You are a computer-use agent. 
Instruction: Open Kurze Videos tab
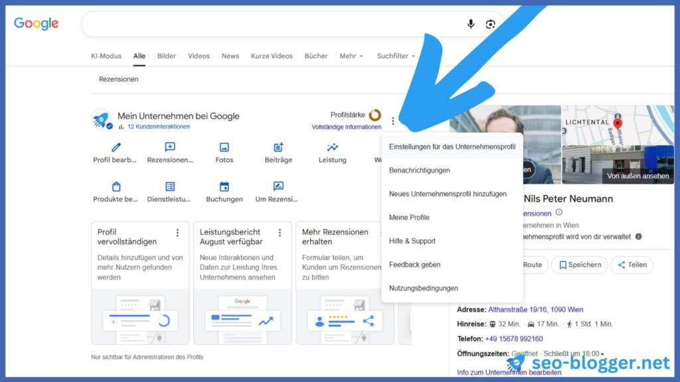[x=272, y=56]
